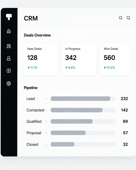Open the dollar sign deals icon
This screenshot has height=170, width=136.
(9, 71)
